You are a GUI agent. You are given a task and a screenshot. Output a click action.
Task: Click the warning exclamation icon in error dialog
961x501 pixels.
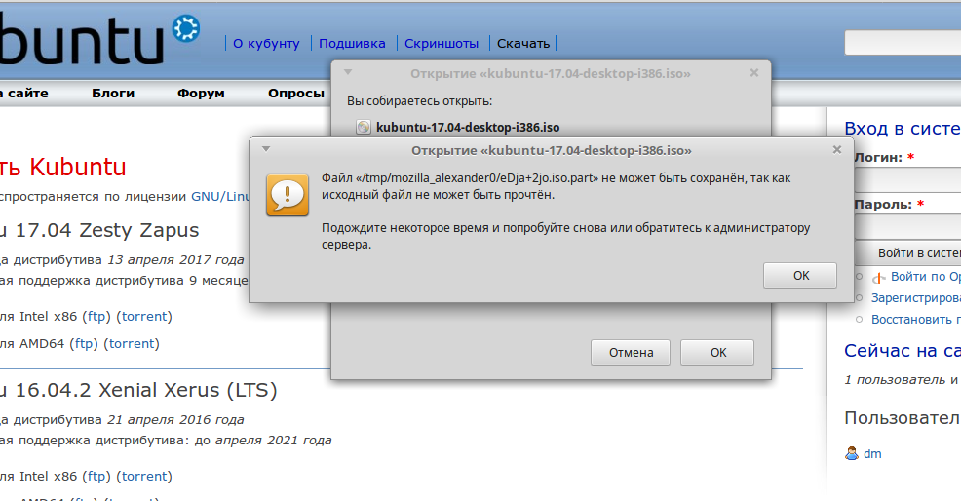(288, 195)
